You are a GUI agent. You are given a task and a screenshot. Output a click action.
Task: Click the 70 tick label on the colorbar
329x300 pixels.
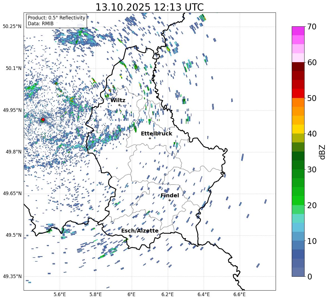pos(312,27)
